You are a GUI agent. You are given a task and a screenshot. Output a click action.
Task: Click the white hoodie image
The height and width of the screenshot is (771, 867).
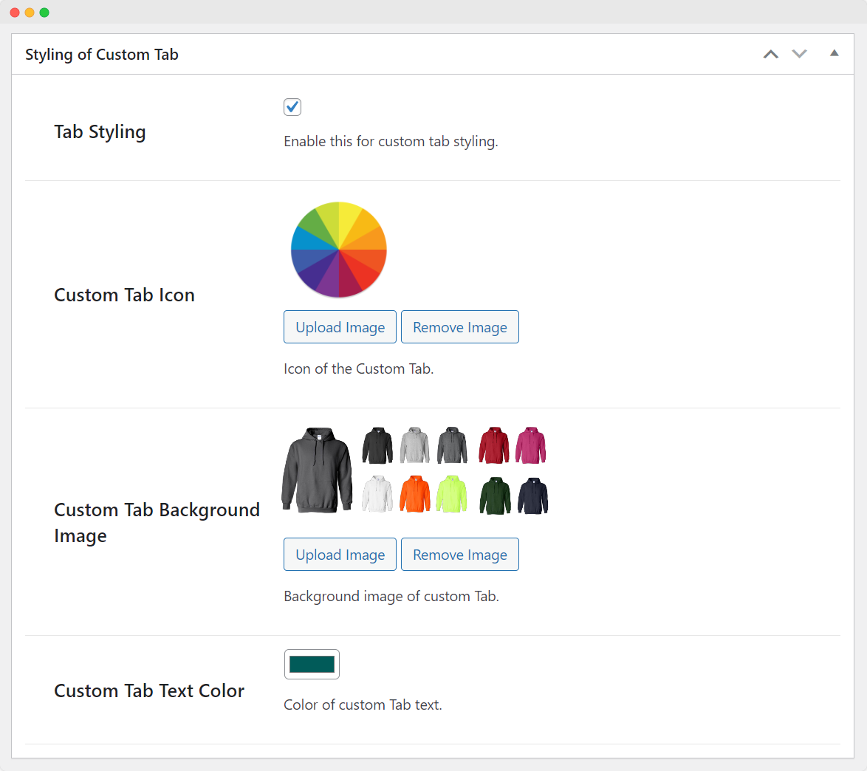[x=377, y=494]
